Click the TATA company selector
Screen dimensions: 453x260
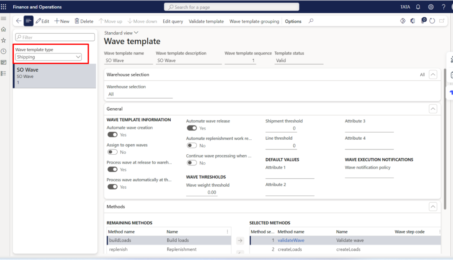coord(405,7)
